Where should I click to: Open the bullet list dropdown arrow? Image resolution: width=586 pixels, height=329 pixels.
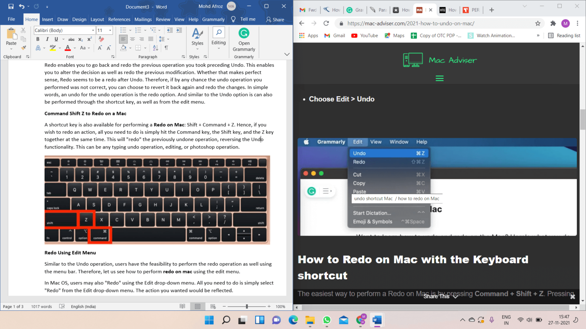130,30
